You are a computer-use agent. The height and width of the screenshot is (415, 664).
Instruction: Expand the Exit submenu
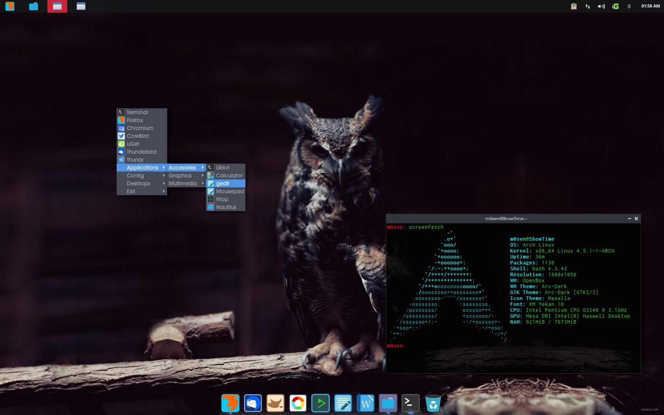[x=142, y=191]
